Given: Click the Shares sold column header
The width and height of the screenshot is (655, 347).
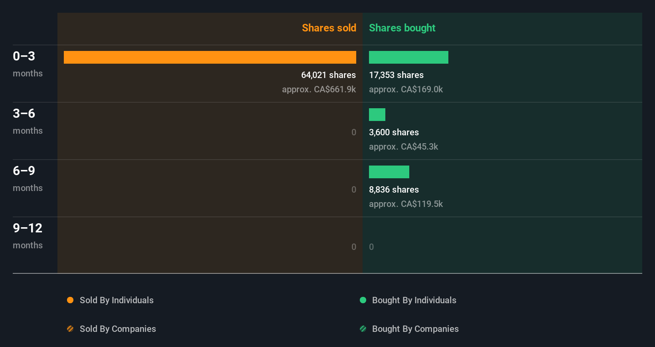Looking at the screenshot, I should pos(329,28).
